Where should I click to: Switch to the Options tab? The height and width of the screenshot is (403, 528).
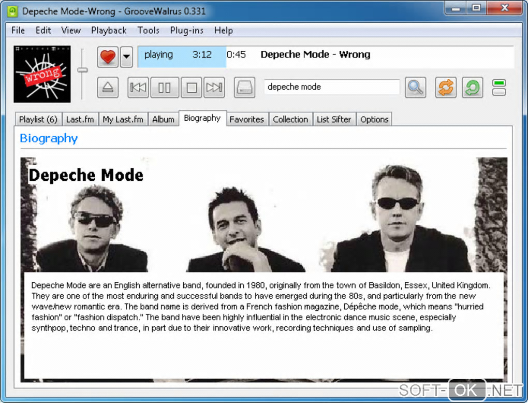(x=374, y=119)
